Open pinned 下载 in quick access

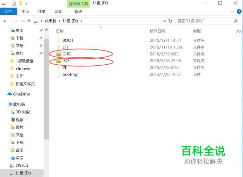(17, 38)
